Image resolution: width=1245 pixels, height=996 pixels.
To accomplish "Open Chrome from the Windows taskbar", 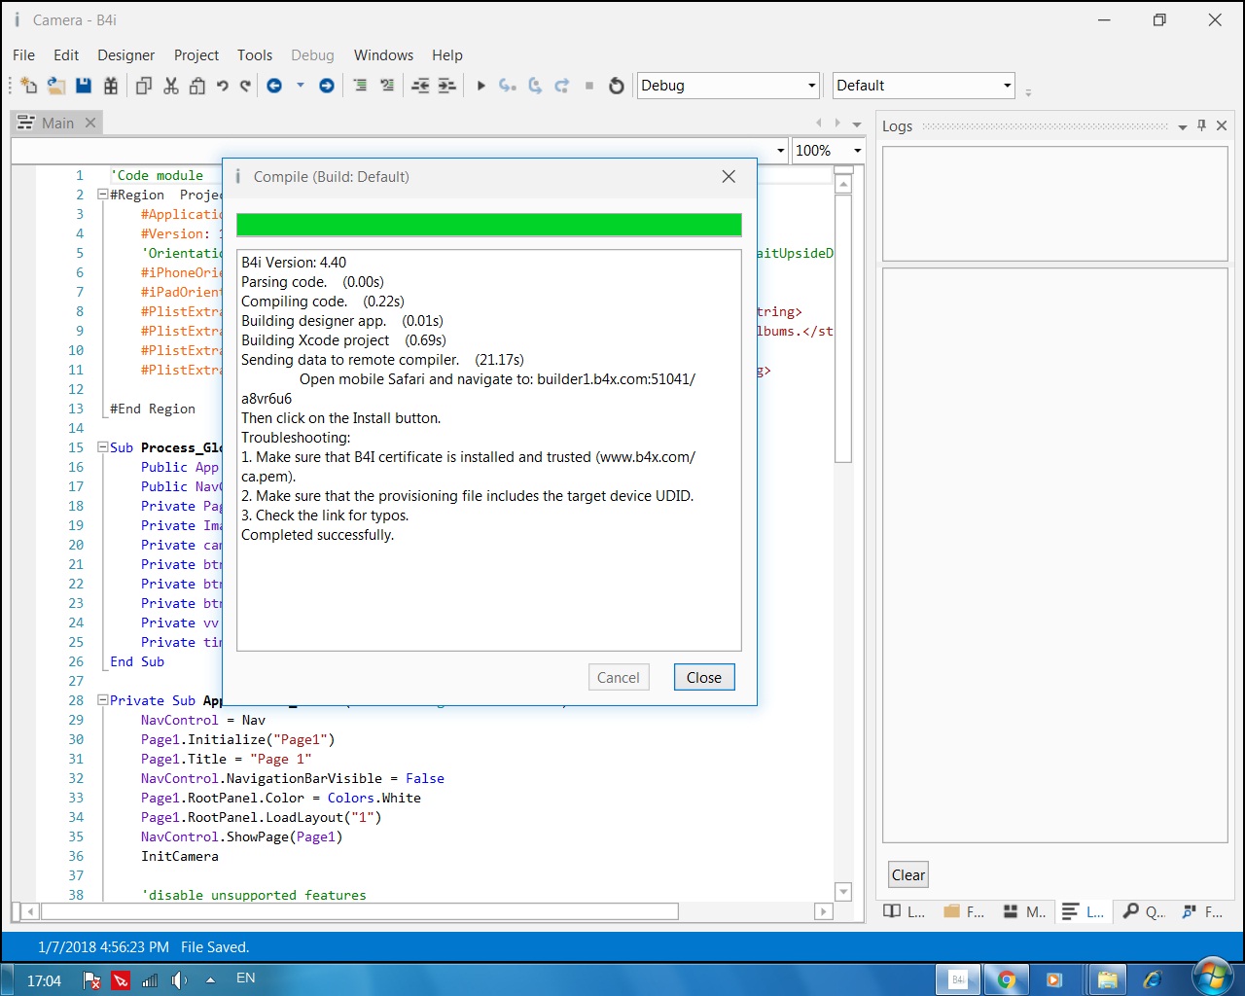I will click(1006, 979).
